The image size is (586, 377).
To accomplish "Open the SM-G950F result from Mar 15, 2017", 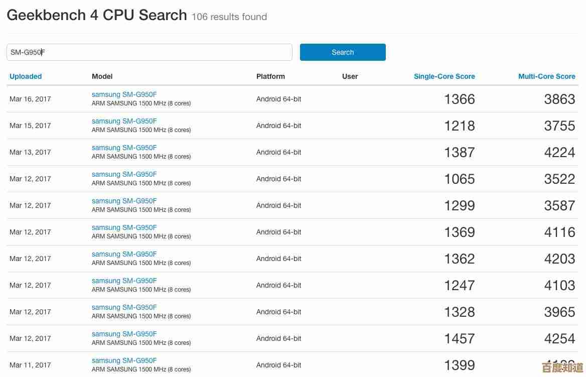I will point(124,121).
